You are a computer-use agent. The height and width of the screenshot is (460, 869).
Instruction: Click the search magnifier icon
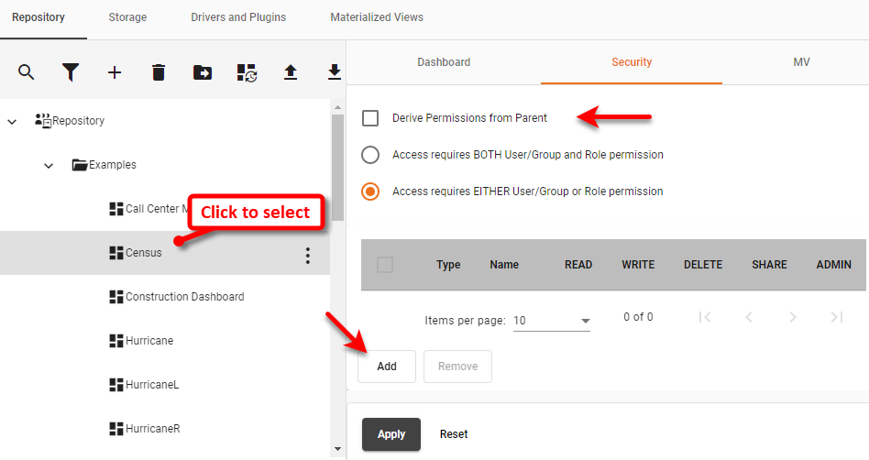[27, 72]
